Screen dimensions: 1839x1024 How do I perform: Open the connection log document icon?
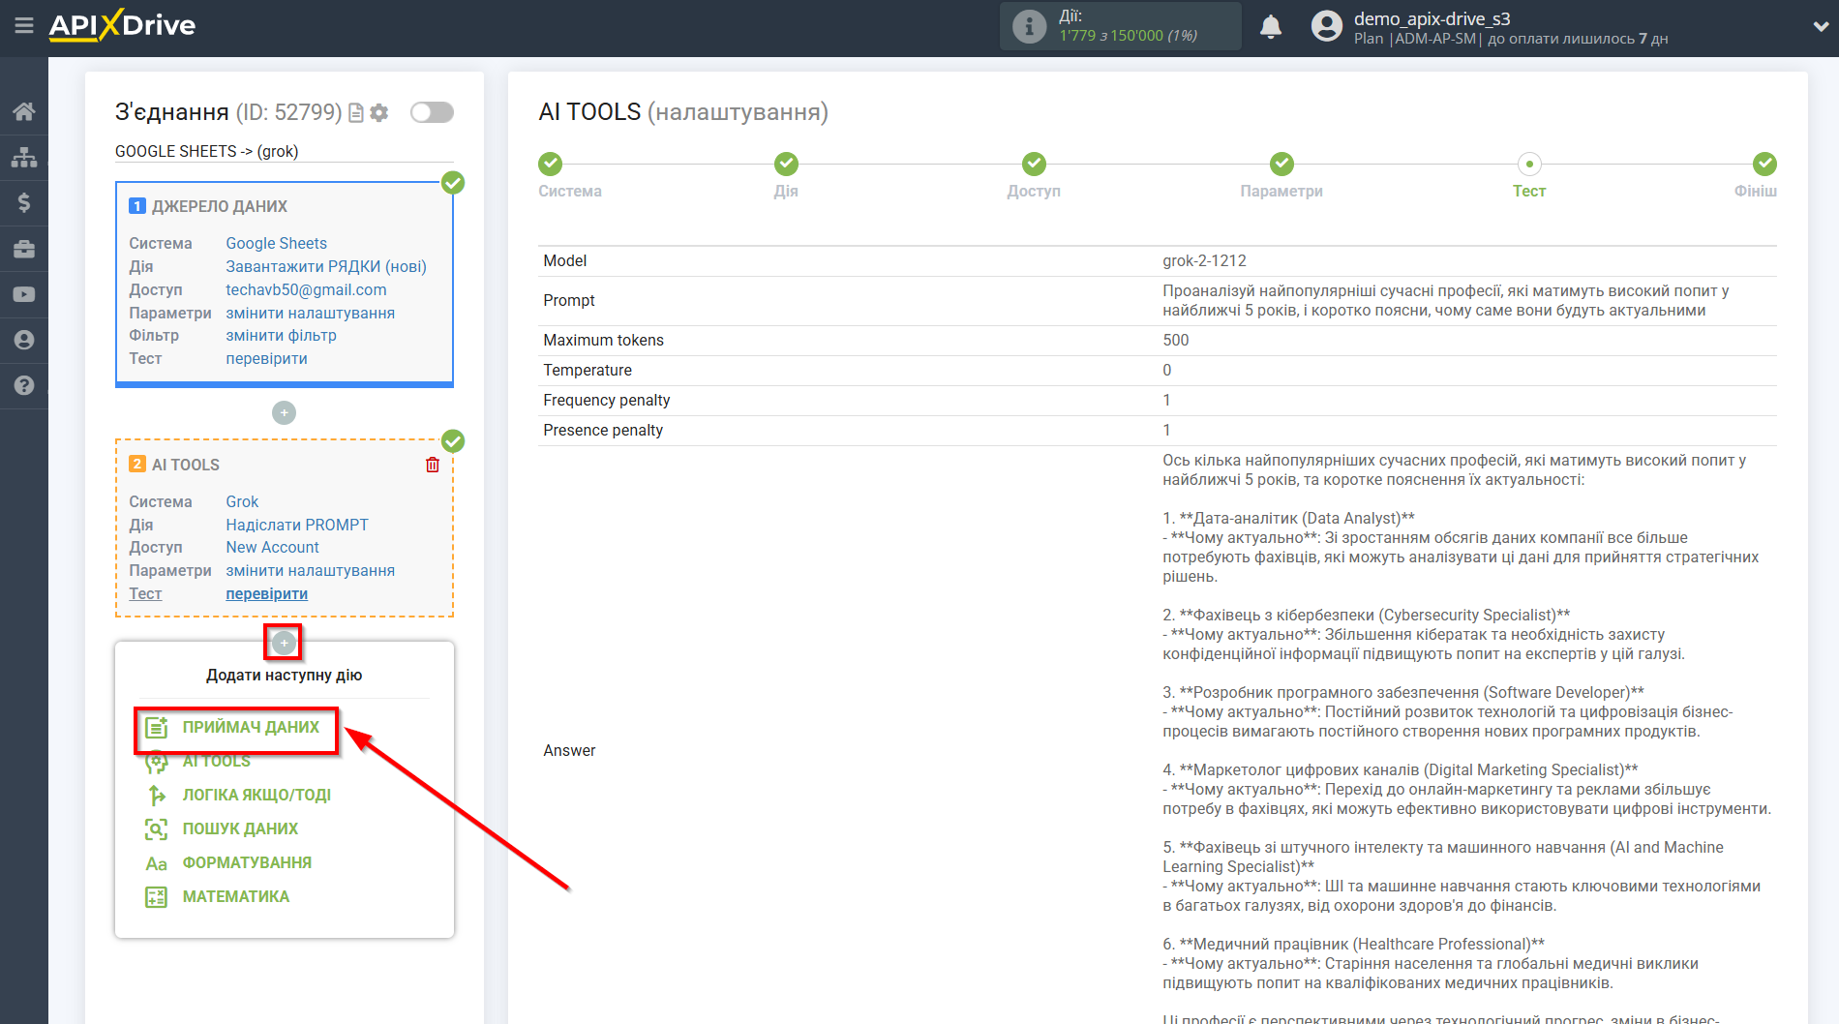pos(355,112)
